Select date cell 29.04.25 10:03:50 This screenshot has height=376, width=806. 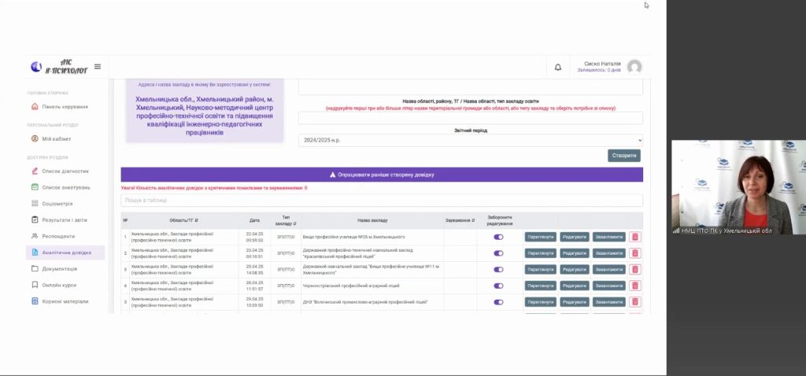pos(254,302)
